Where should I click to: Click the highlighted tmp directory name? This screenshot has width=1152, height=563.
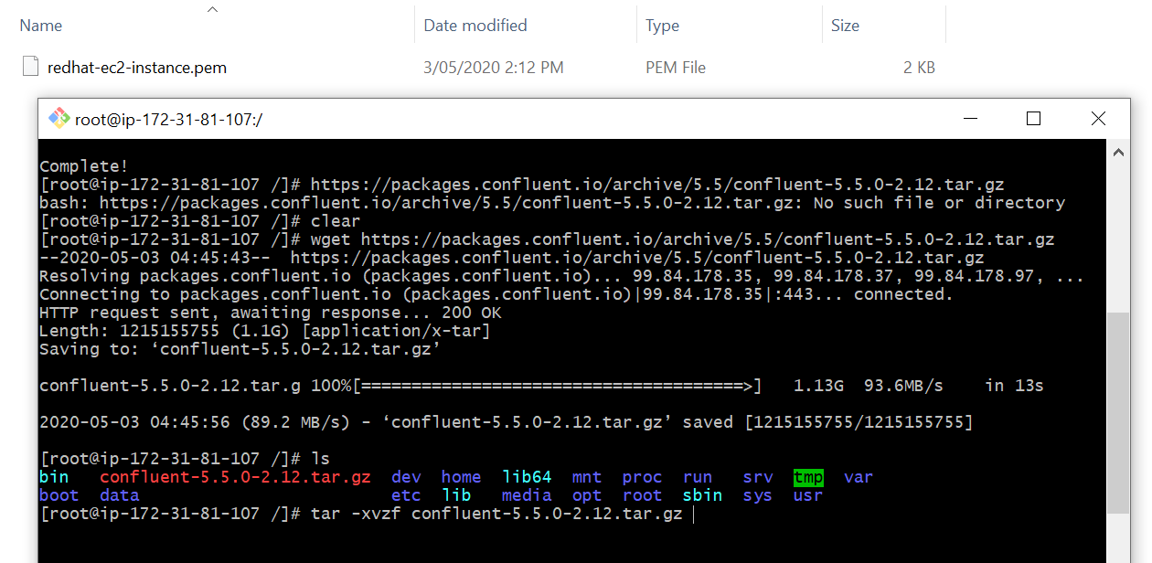point(808,477)
